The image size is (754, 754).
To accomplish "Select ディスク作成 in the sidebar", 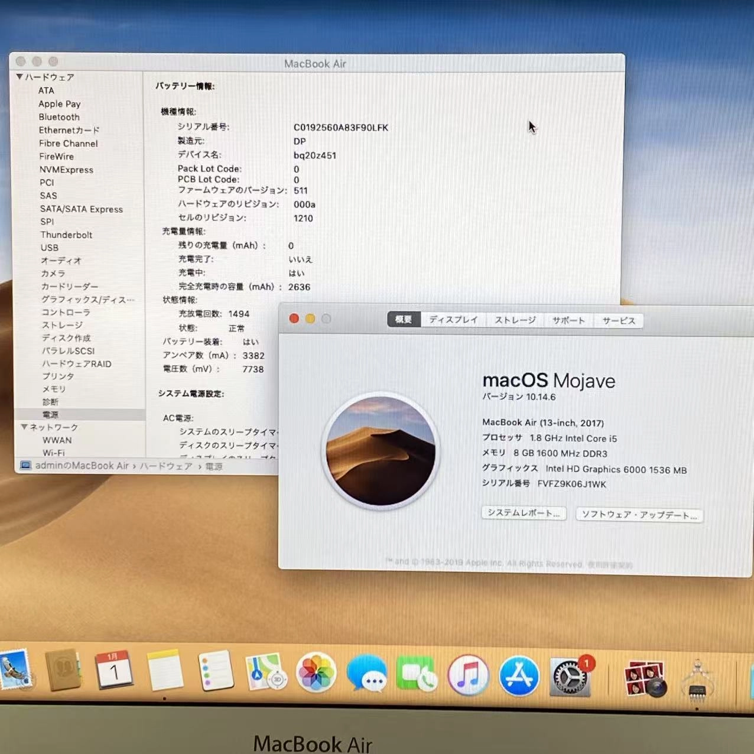I will coord(66,338).
